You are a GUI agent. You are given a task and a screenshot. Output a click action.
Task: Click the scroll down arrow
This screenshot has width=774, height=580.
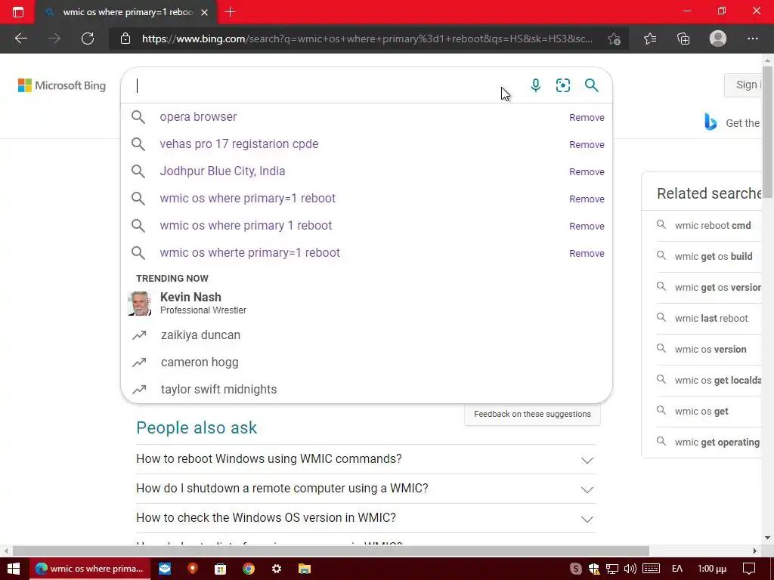click(x=767, y=538)
